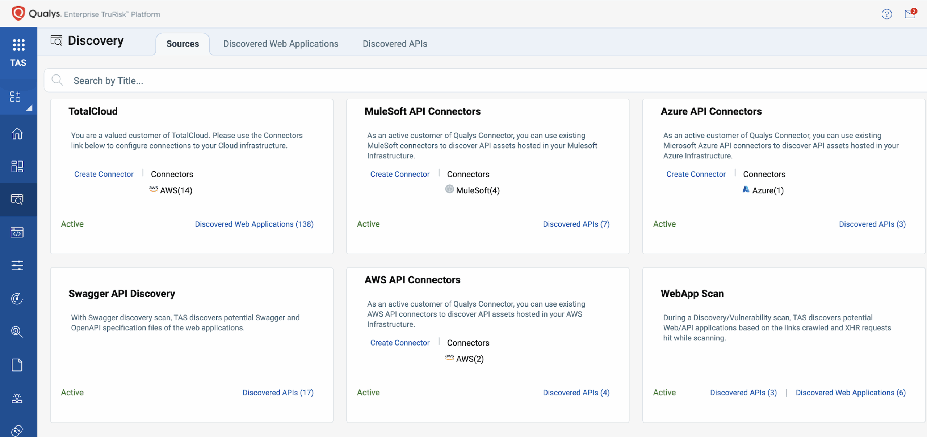Click the Active status in AWS API Connectors
Image resolution: width=927 pixels, height=437 pixels.
368,393
